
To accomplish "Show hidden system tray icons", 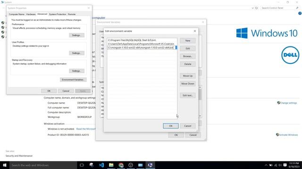I will [266, 165].
